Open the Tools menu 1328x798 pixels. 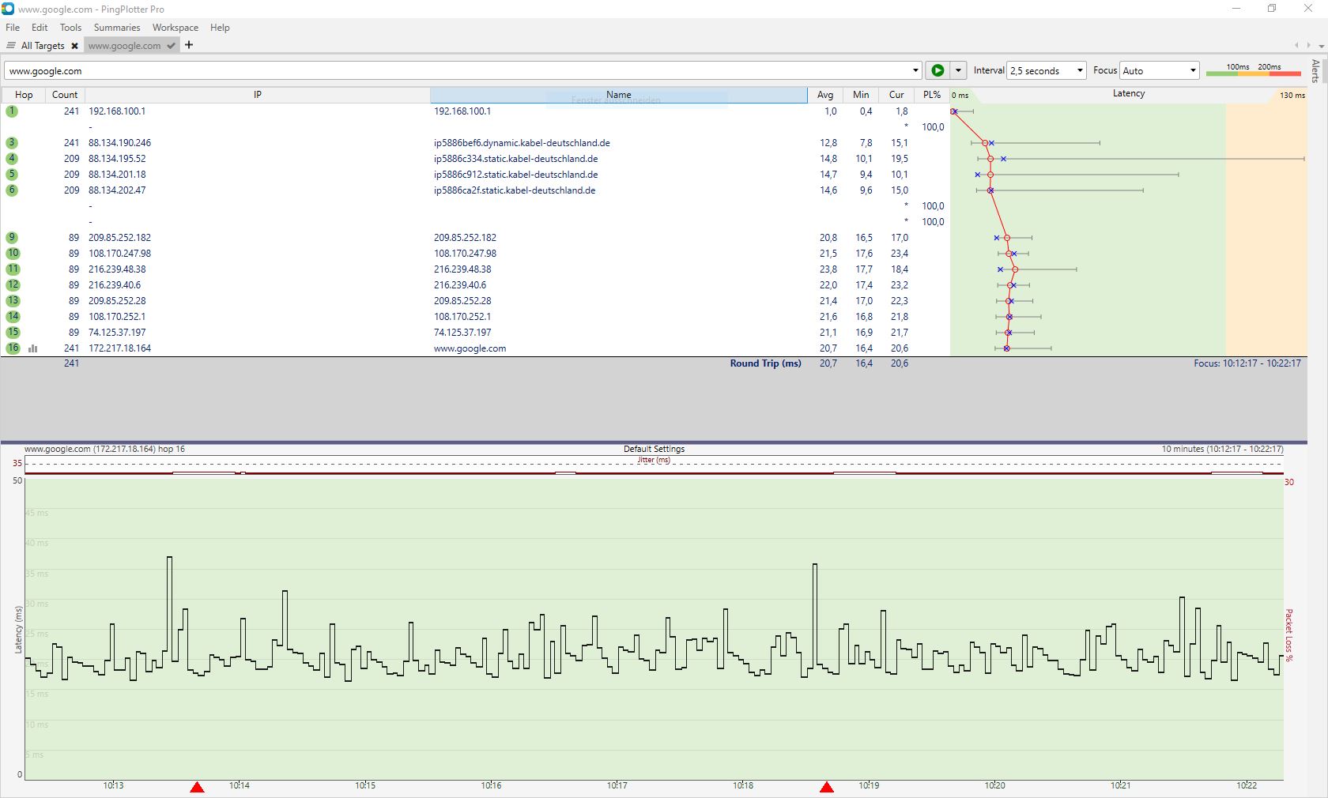click(70, 27)
